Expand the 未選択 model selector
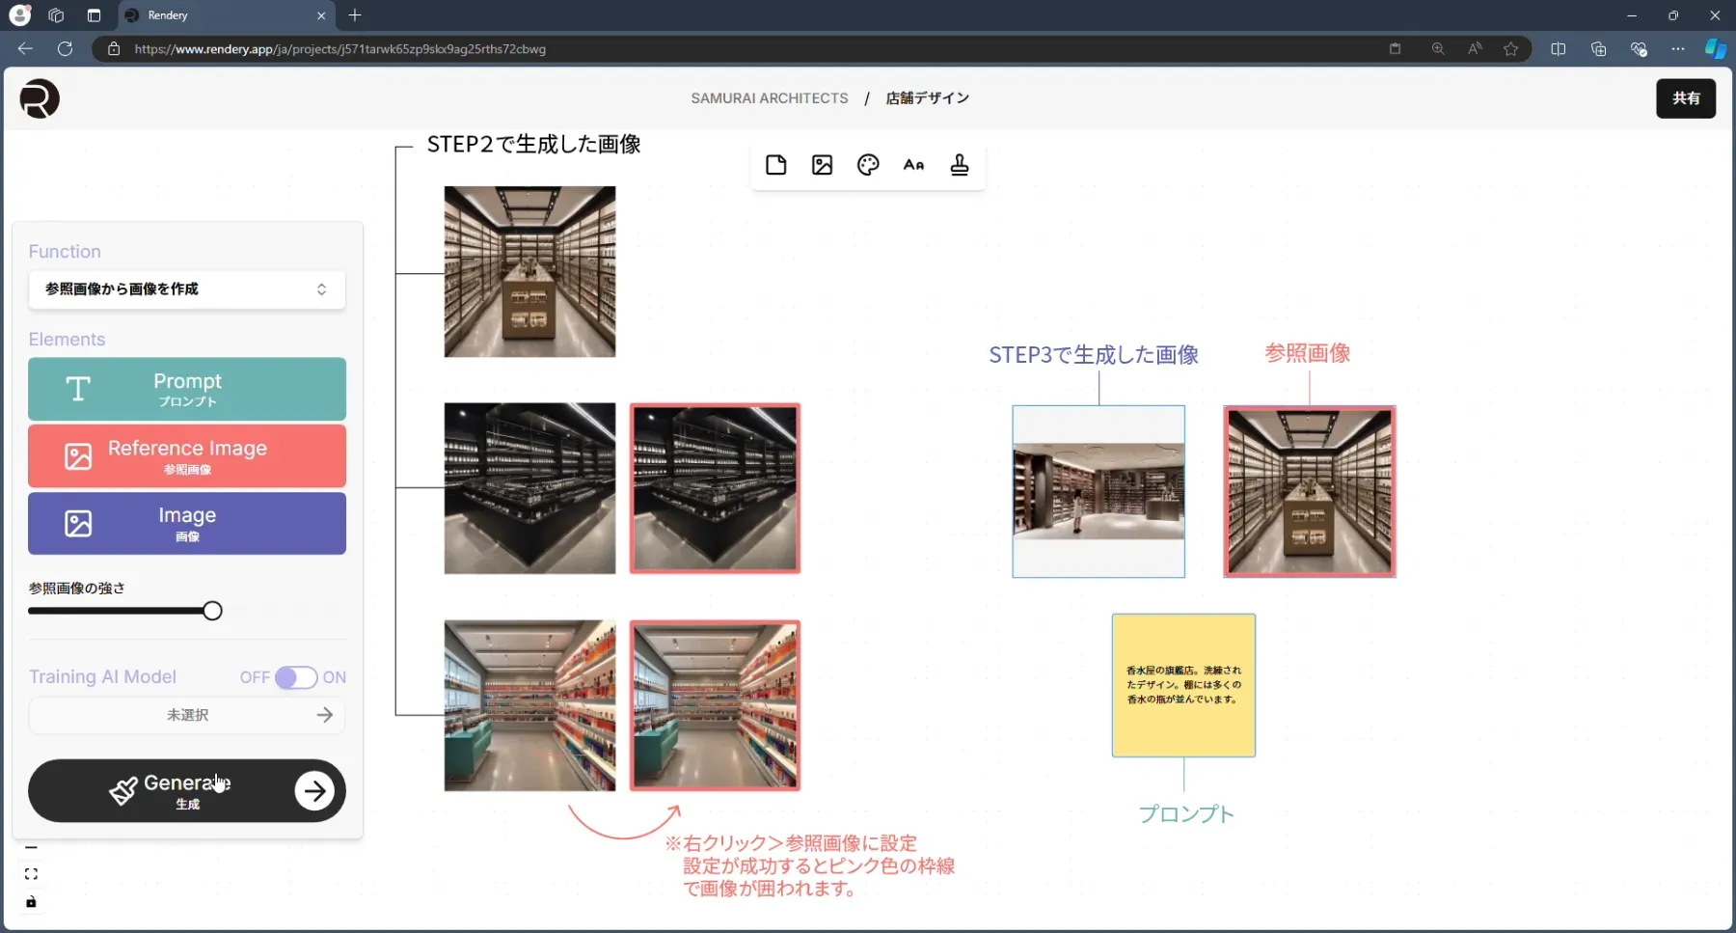Viewport: 1736px width, 933px height. [185, 715]
